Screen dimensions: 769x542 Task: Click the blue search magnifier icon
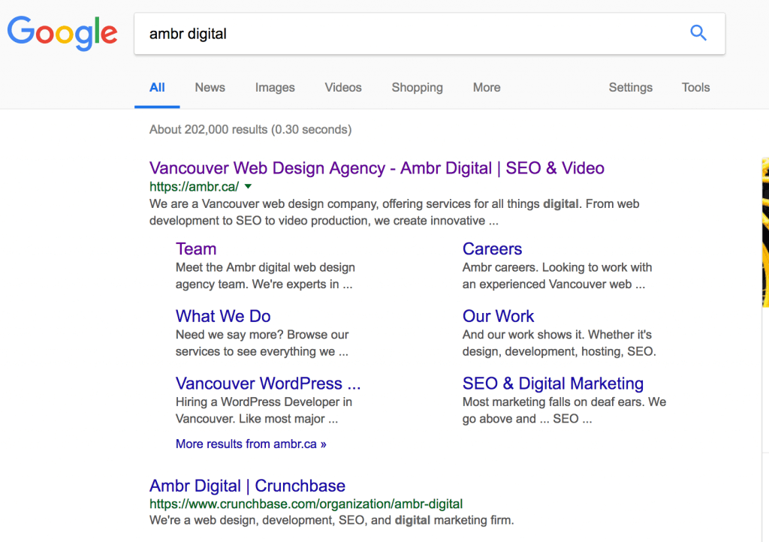coord(698,33)
